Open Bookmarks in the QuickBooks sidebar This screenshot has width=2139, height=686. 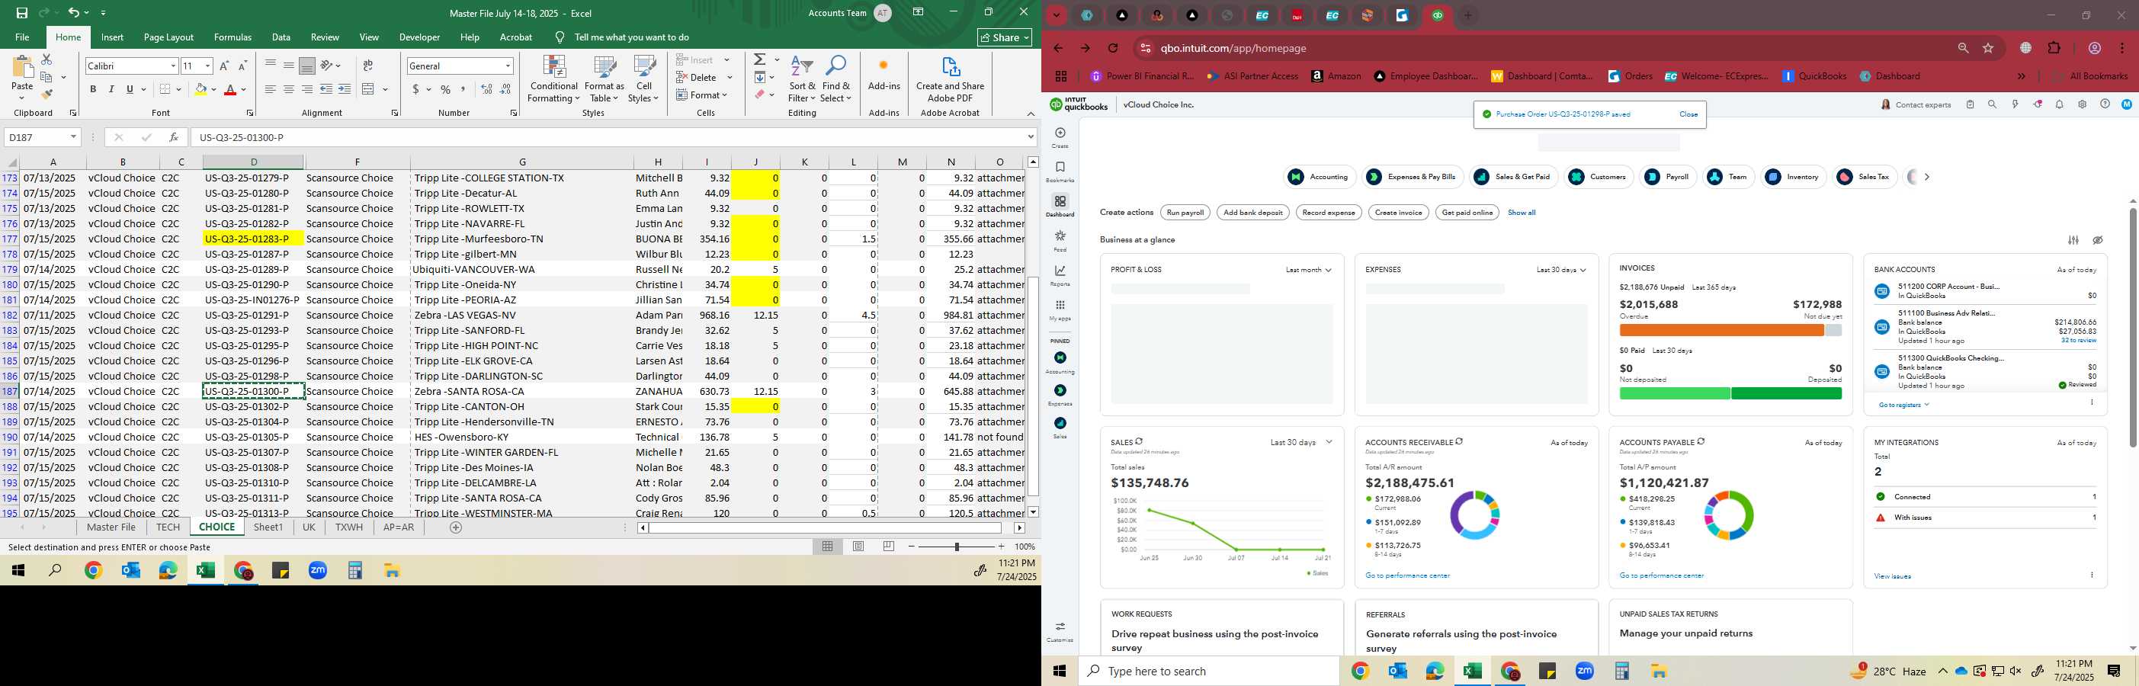tap(1060, 172)
